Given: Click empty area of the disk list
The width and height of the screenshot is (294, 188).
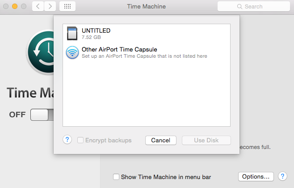Looking at the screenshot, I should [x=147, y=94].
